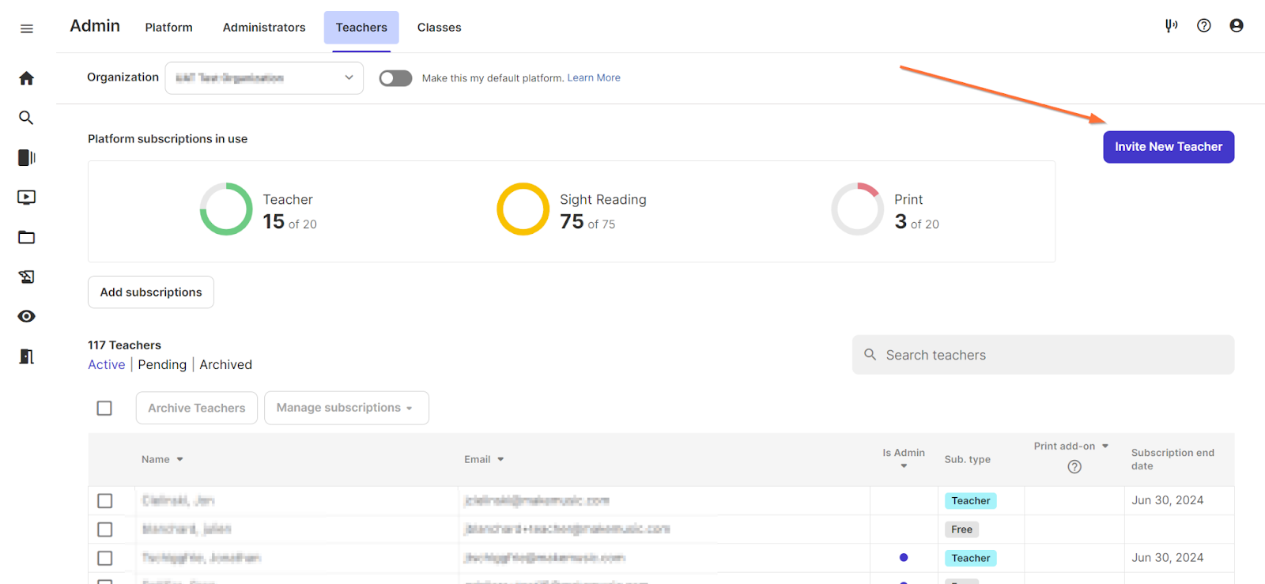This screenshot has height=584, width=1265.
Task: Sort by Email column arrow
Action: coord(500,459)
